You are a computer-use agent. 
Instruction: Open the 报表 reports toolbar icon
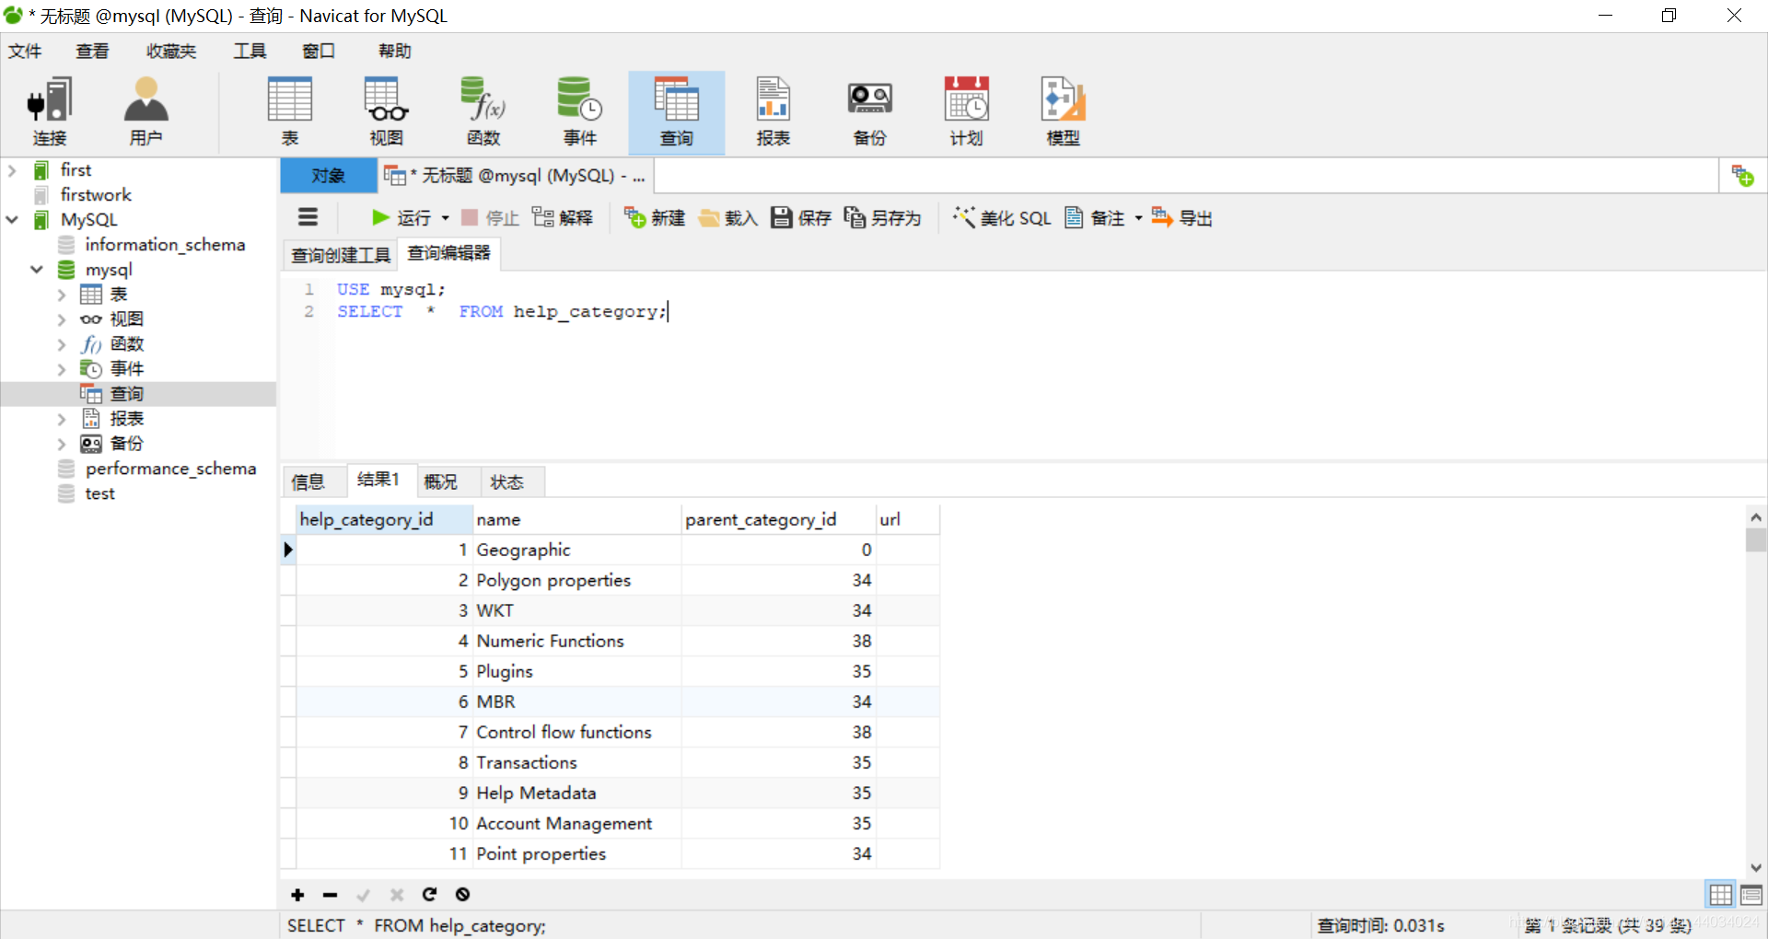click(x=773, y=112)
